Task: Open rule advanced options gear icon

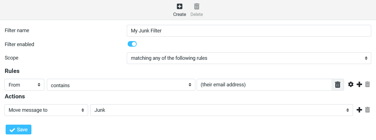Action: click(351, 84)
